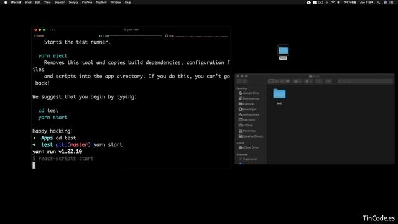Open the Apple menu
This screenshot has height=224, width=398.
point(6,2)
